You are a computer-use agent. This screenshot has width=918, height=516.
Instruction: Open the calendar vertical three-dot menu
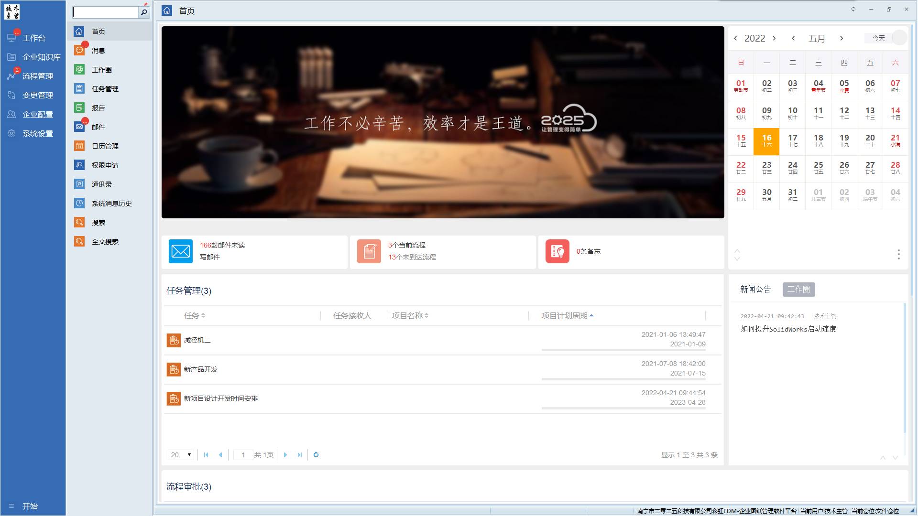tap(899, 255)
